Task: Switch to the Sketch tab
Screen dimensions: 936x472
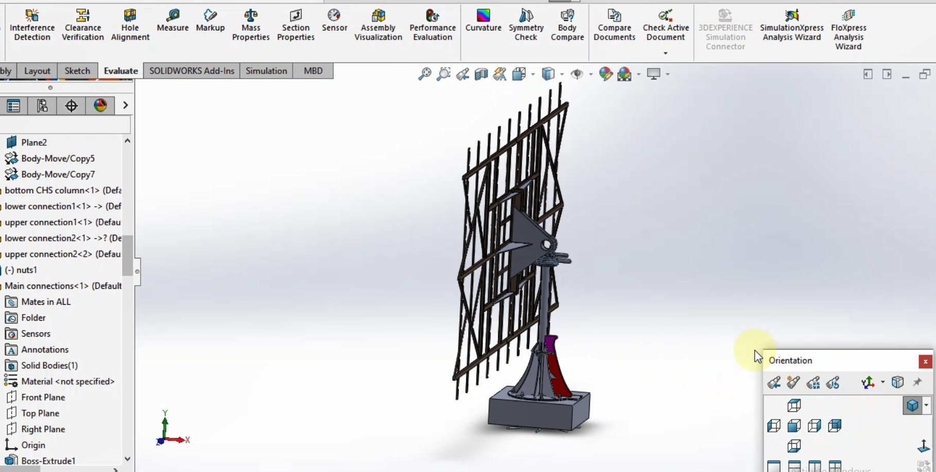Action: click(x=77, y=71)
